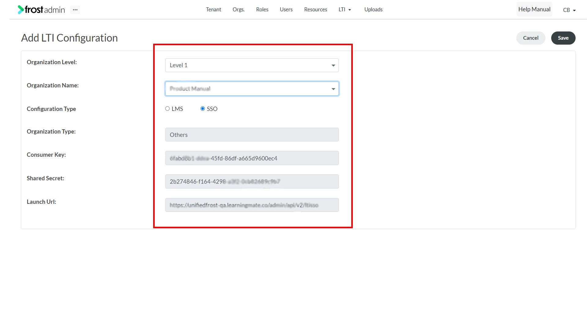Open the Tenant menu item
Screen dimensions: 587x330
(213, 9)
